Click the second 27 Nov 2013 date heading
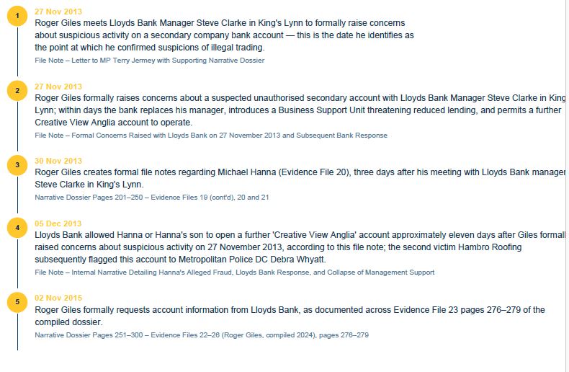The image size is (569, 372). (58, 87)
